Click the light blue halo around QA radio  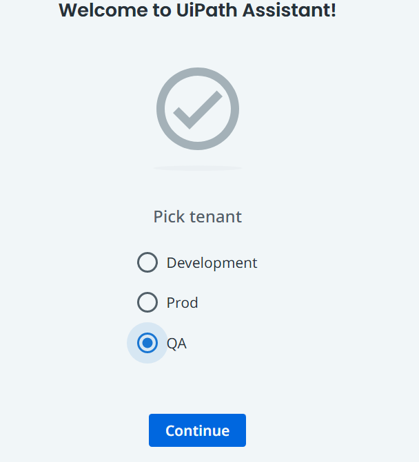pos(147,358)
